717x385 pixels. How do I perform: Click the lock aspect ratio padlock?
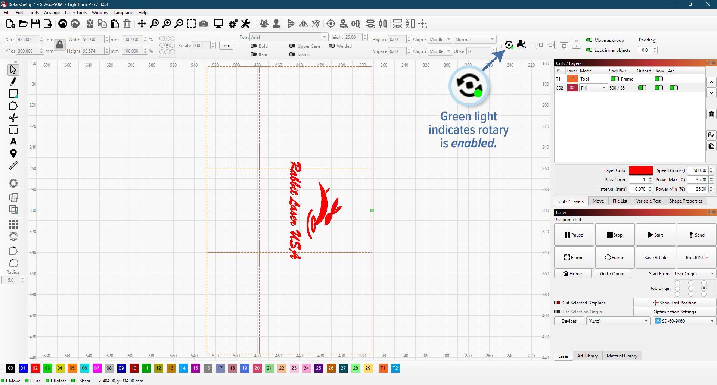(60, 45)
